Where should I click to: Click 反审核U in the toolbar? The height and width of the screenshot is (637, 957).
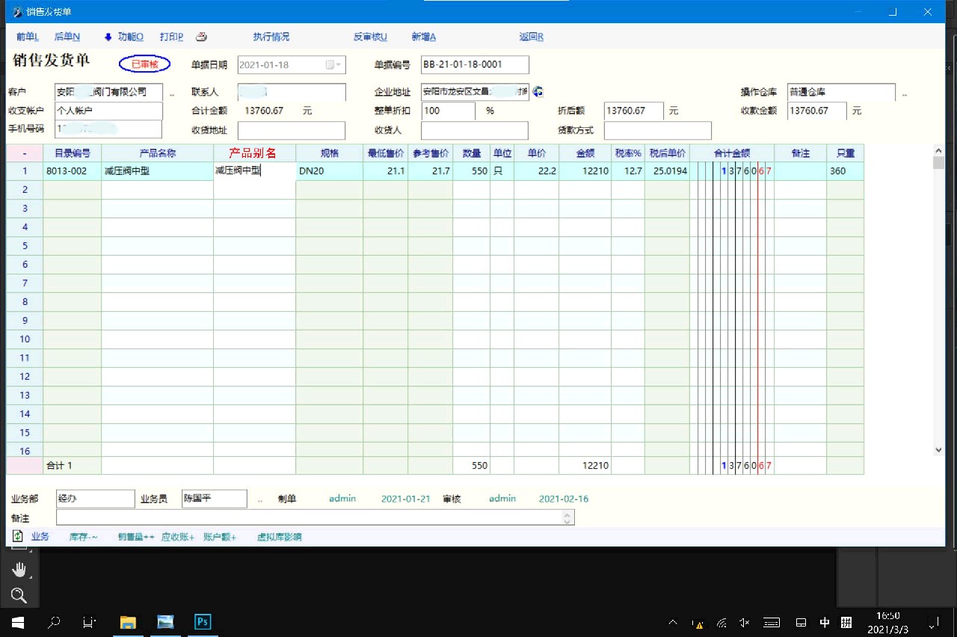tap(370, 37)
